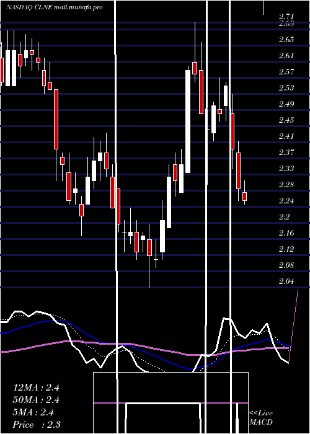Click the NASDAQ CLNE chart title

(55, 7)
